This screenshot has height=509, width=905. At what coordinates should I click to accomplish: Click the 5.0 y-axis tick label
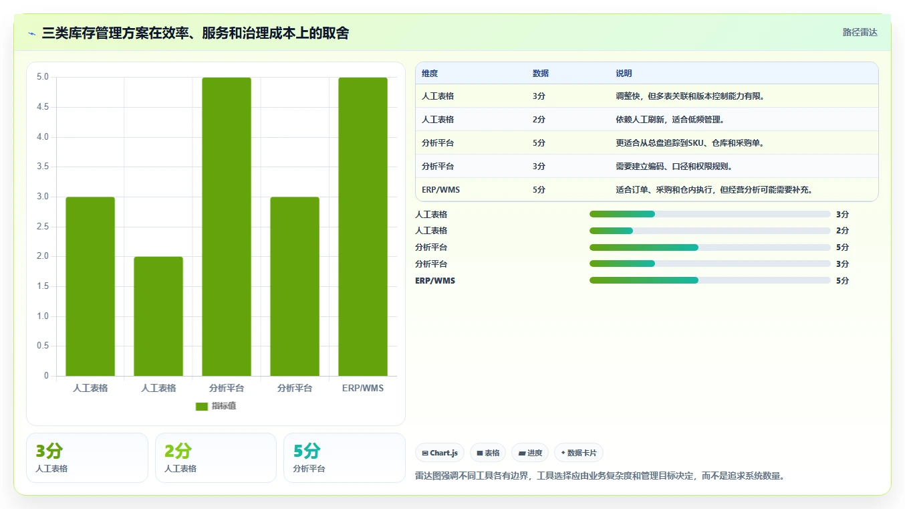[43, 77]
